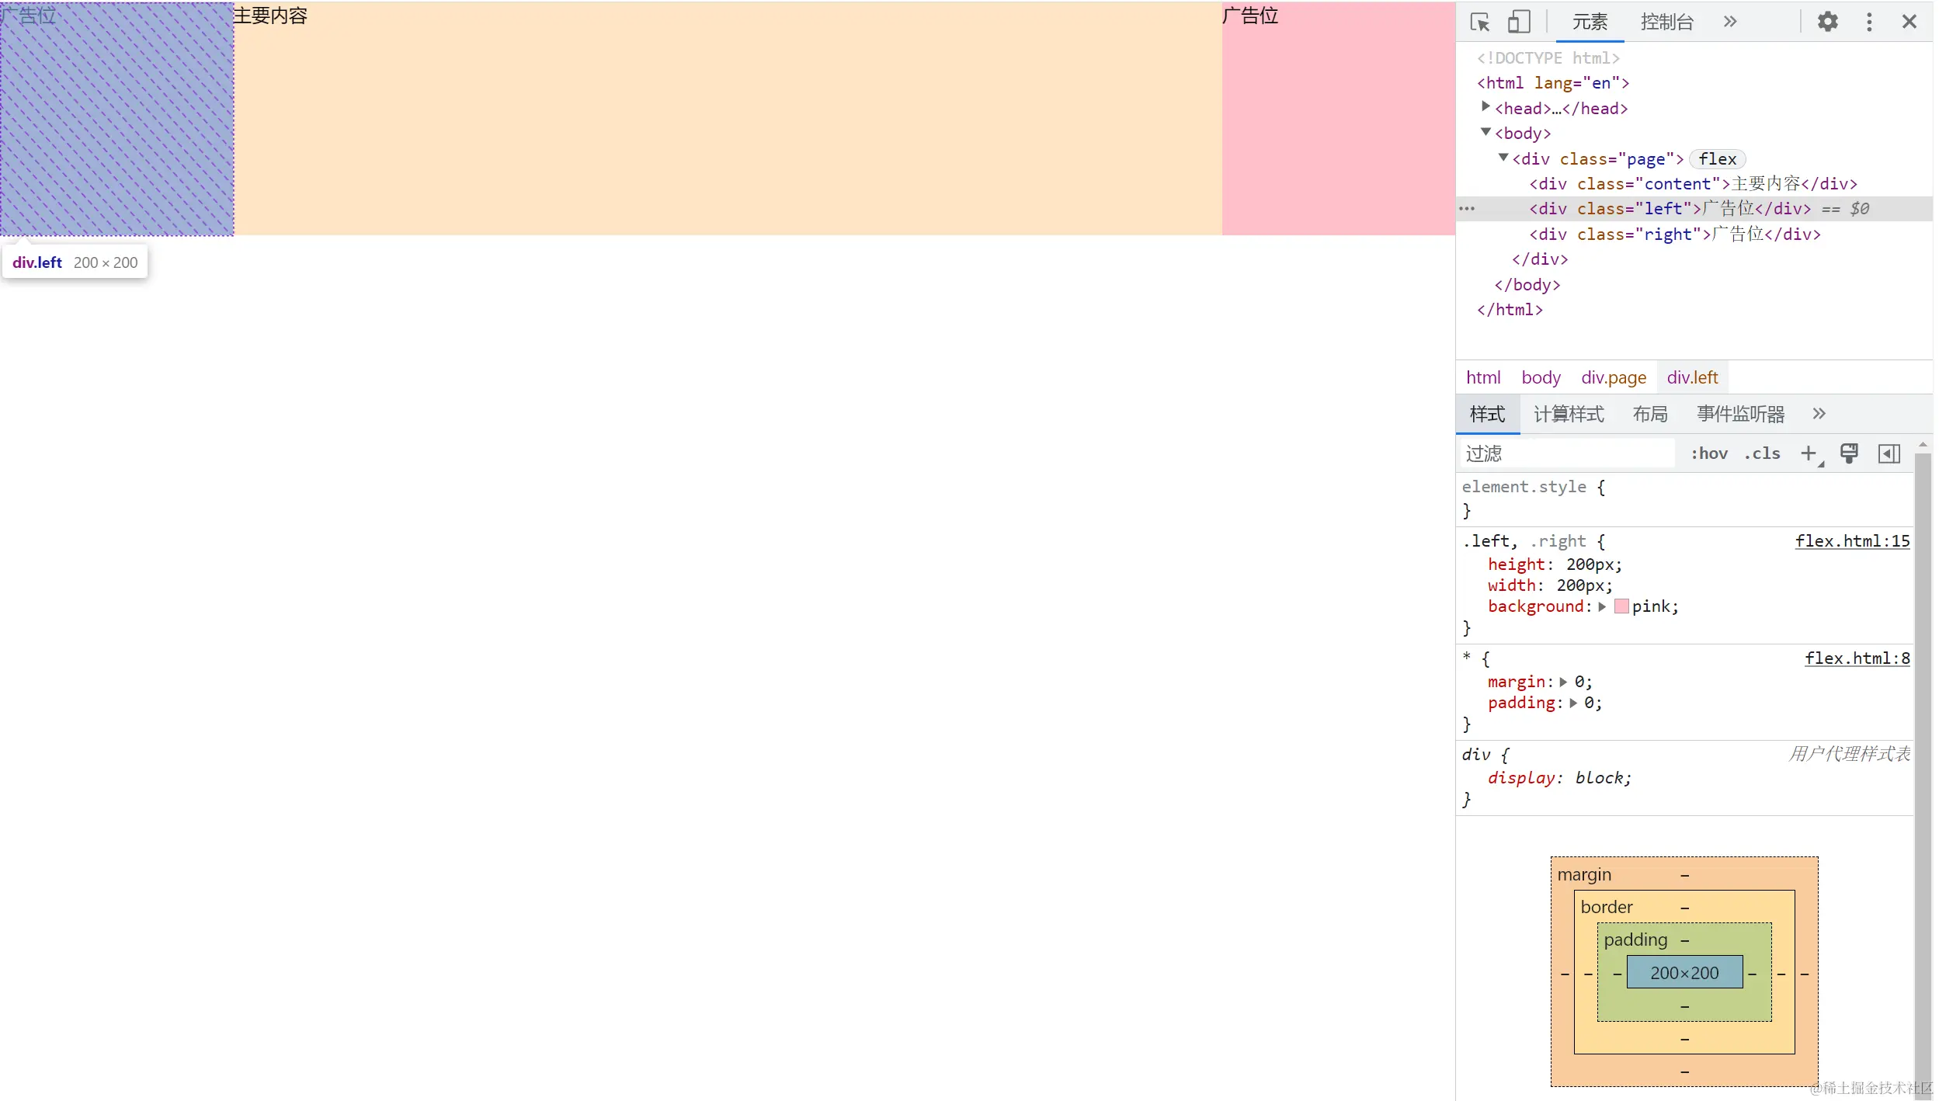Toggle the device toolbar icon

(1518, 22)
